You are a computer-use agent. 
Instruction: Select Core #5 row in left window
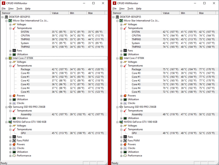pyautogui.click(x=64, y=92)
